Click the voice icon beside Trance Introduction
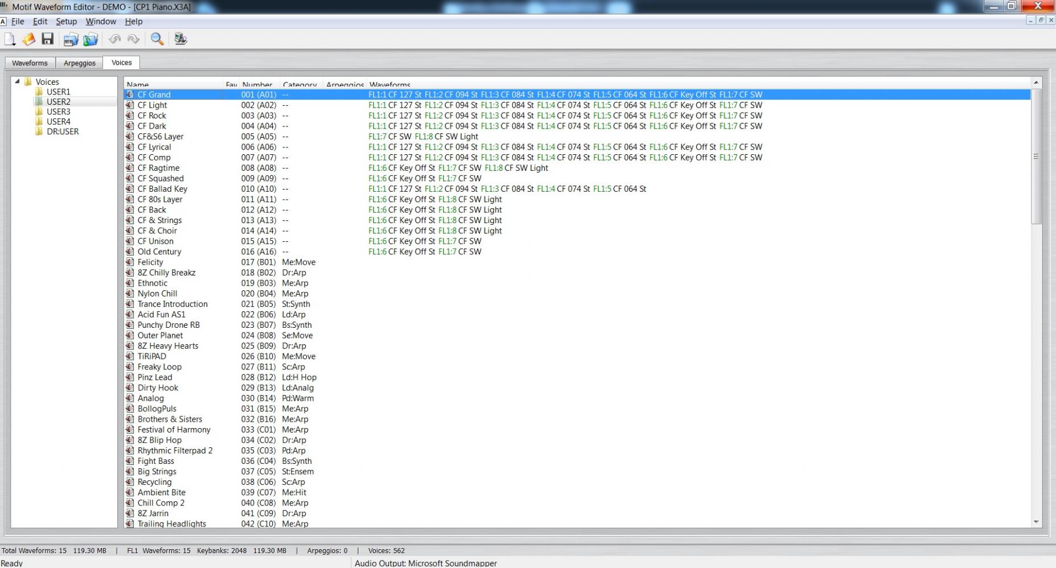 [130, 304]
